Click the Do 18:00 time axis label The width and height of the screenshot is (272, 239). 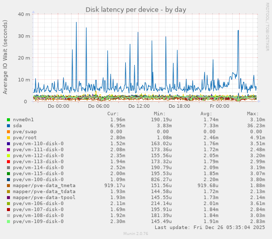pyautogui.click(x=179, y=106)
